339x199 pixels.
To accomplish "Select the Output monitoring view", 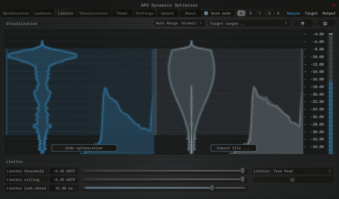I will tap(329, 13).
